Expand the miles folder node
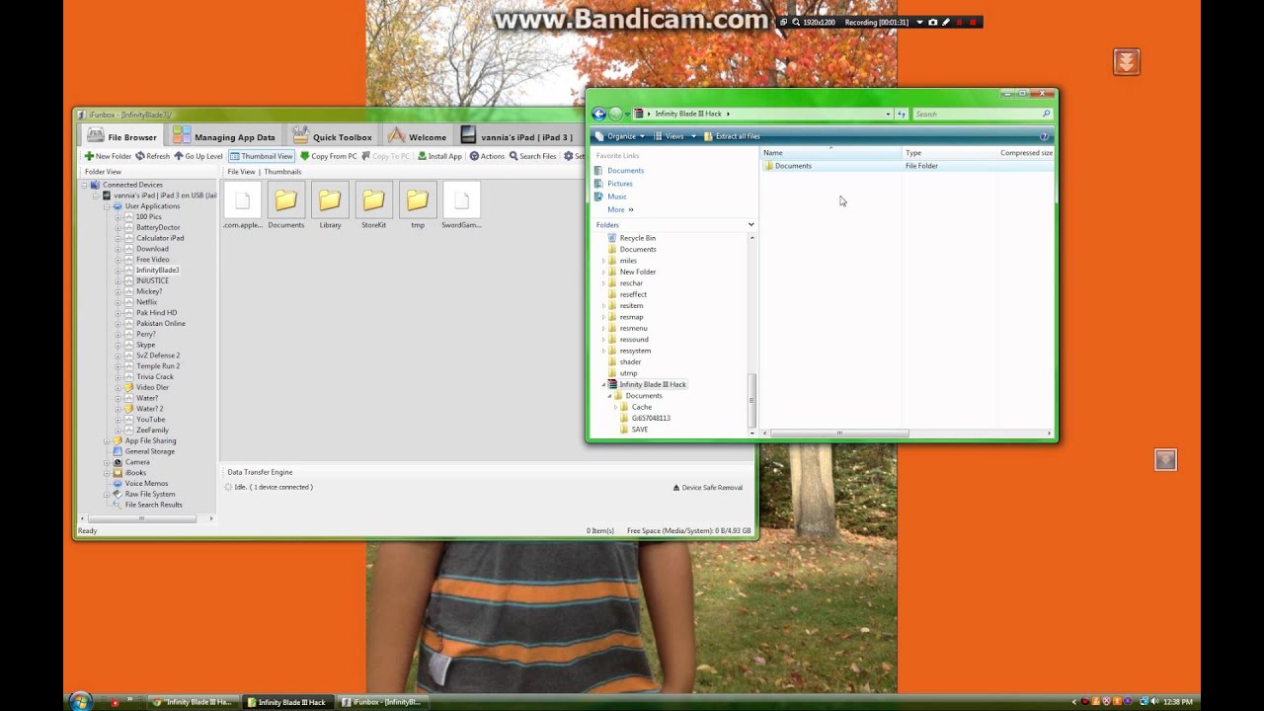 pyautogui.click(x=603, y=261)
